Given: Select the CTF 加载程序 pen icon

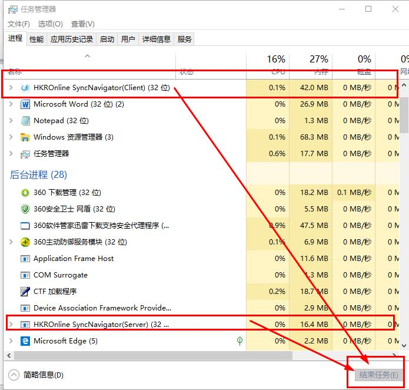Looking at the screenshot, I should (25, 292).
